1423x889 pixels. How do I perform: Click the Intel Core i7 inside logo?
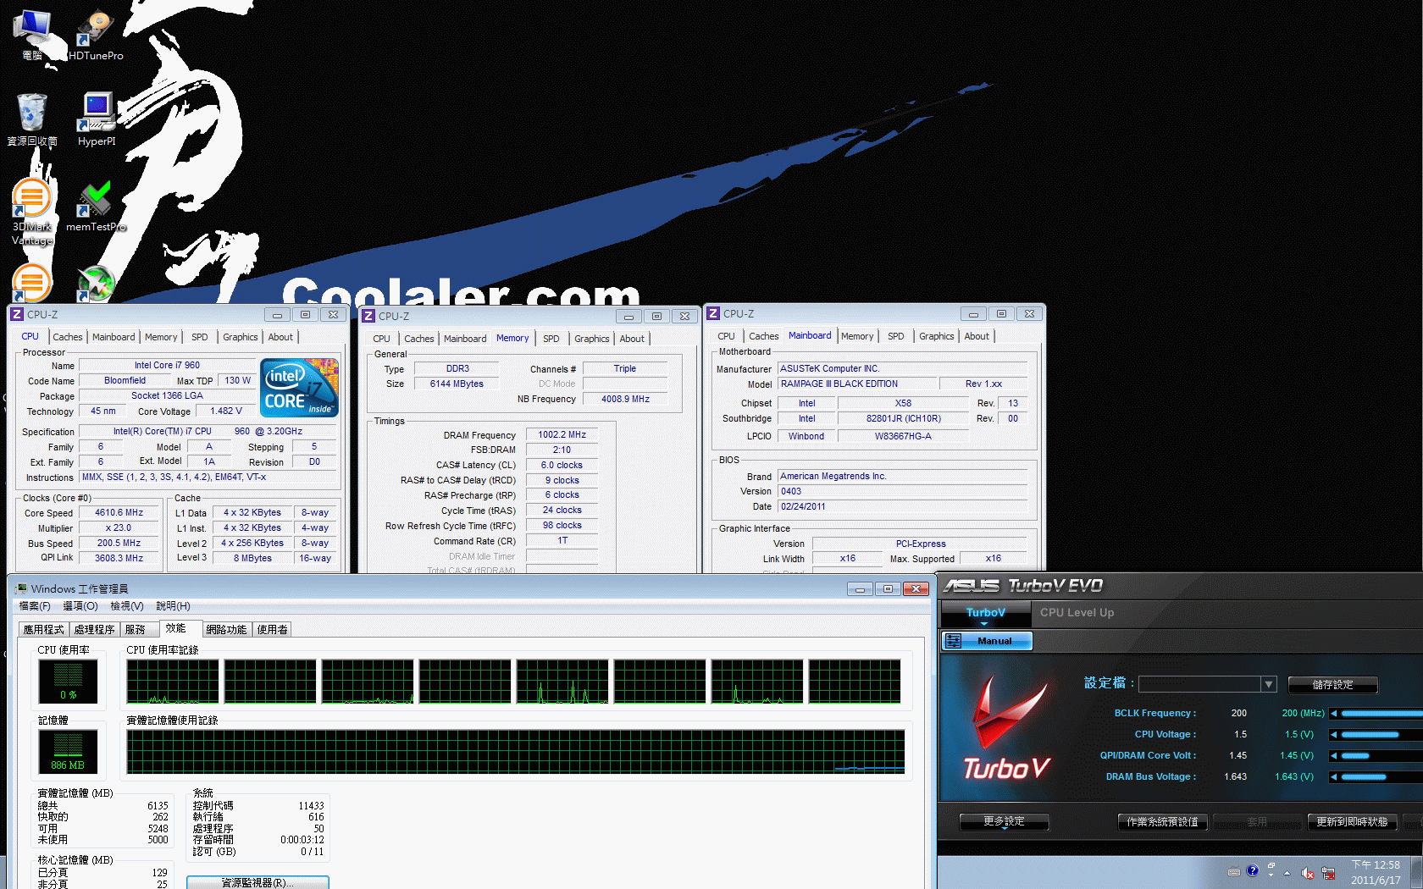tap(301, 388)
